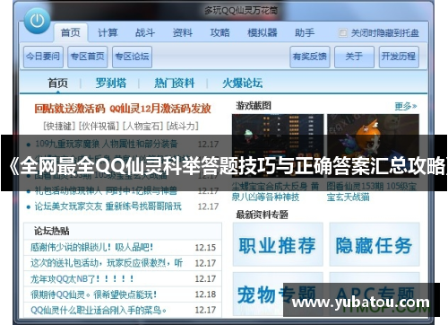The width and height of the screenshot is (448, 325).
Task: Click the 有奖反馈 button
Action: click(x=310, y=57)
